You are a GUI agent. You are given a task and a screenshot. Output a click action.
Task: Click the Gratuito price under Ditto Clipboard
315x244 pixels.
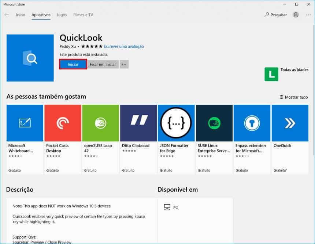coord(128,170)
